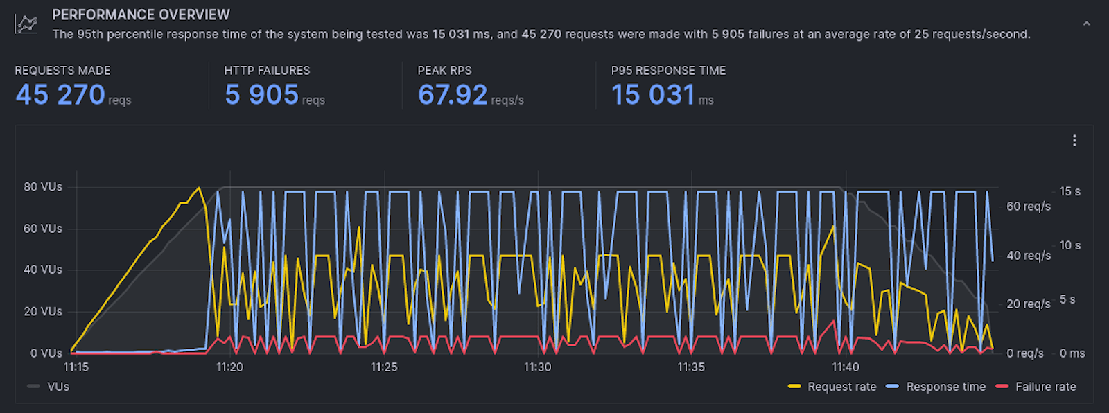Select the 11:35 time axis label
This screenshot has width=1109, height=413.
click(691, 367)
